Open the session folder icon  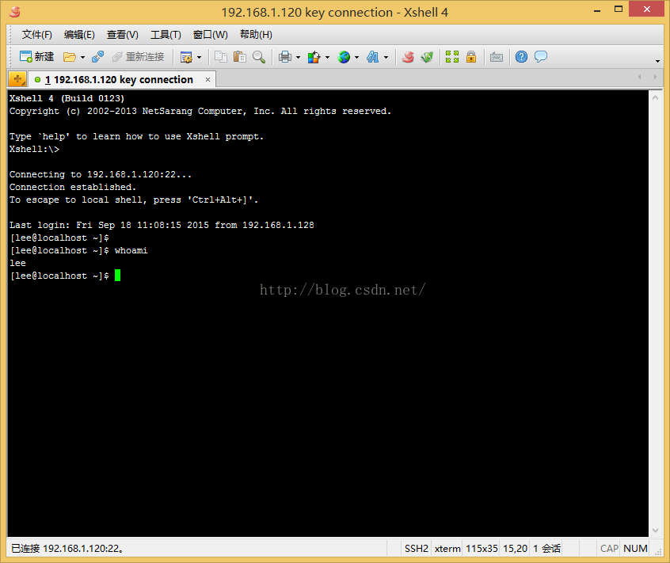point(69,57)
